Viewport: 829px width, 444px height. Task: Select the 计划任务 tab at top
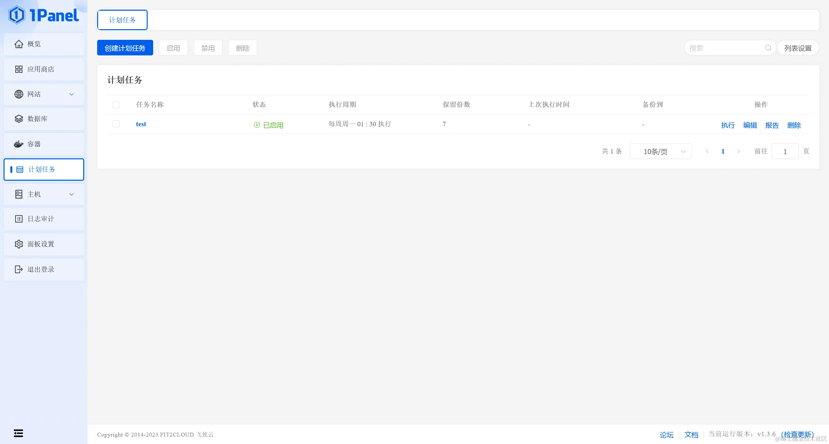(122, 20)
